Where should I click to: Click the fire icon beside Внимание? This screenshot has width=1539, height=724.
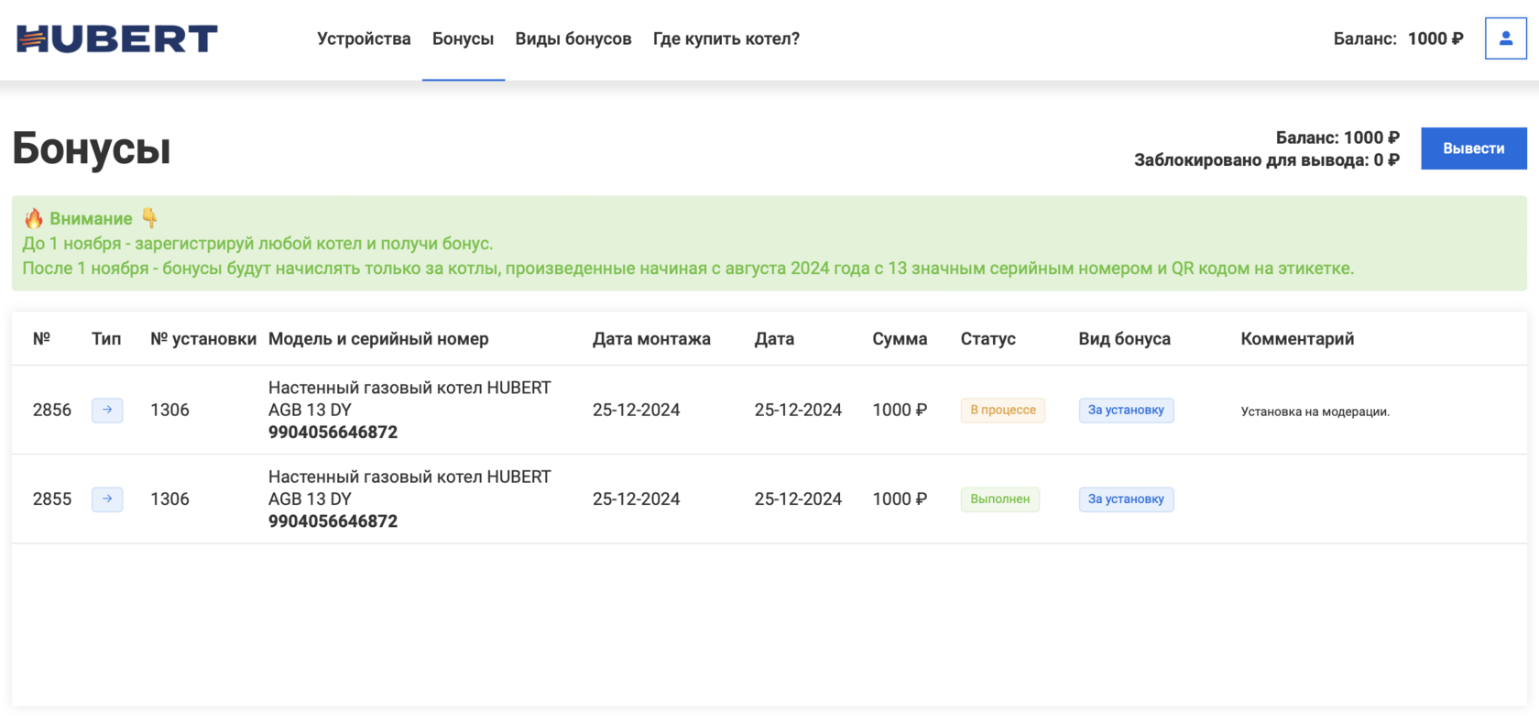point(34,218)
